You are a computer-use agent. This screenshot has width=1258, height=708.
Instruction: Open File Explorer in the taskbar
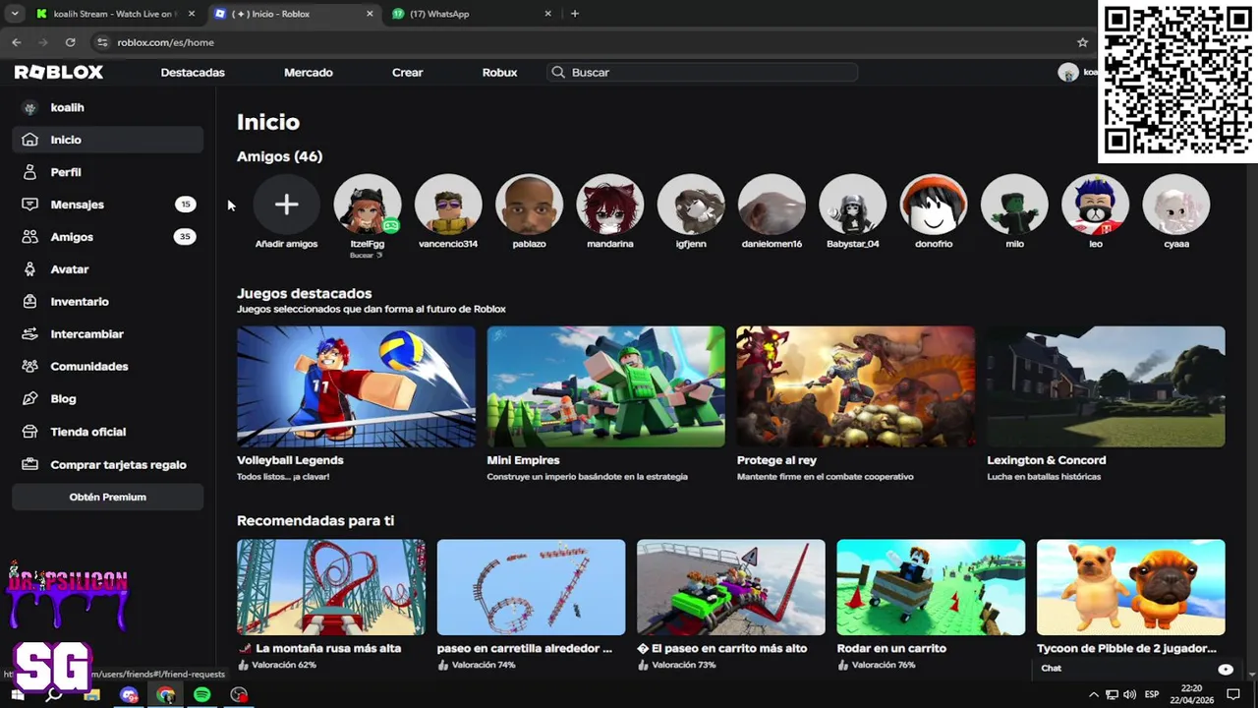click(91, 695)
